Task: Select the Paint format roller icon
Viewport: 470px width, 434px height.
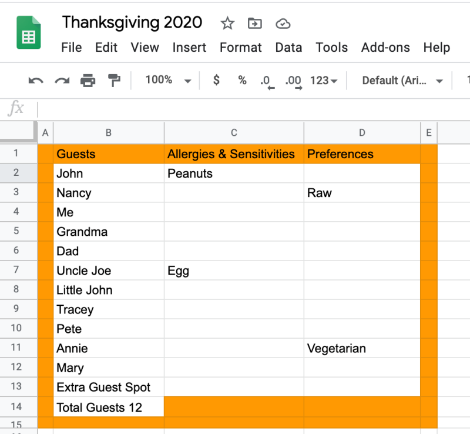Action: coord(114,81)
